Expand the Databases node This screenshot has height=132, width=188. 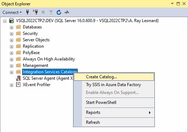[x=11, y=28]
